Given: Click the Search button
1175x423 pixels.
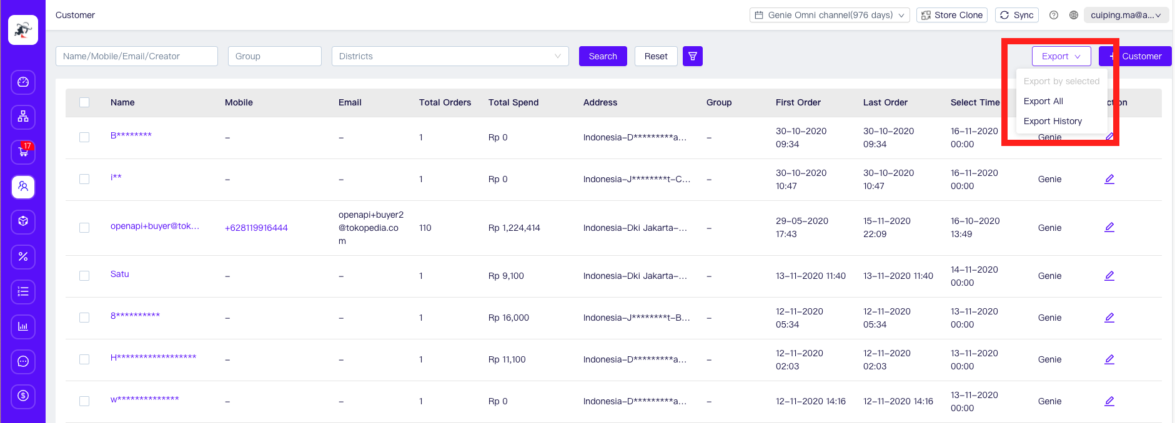Looking at the screenshot, I should click(x=602, y=56).
